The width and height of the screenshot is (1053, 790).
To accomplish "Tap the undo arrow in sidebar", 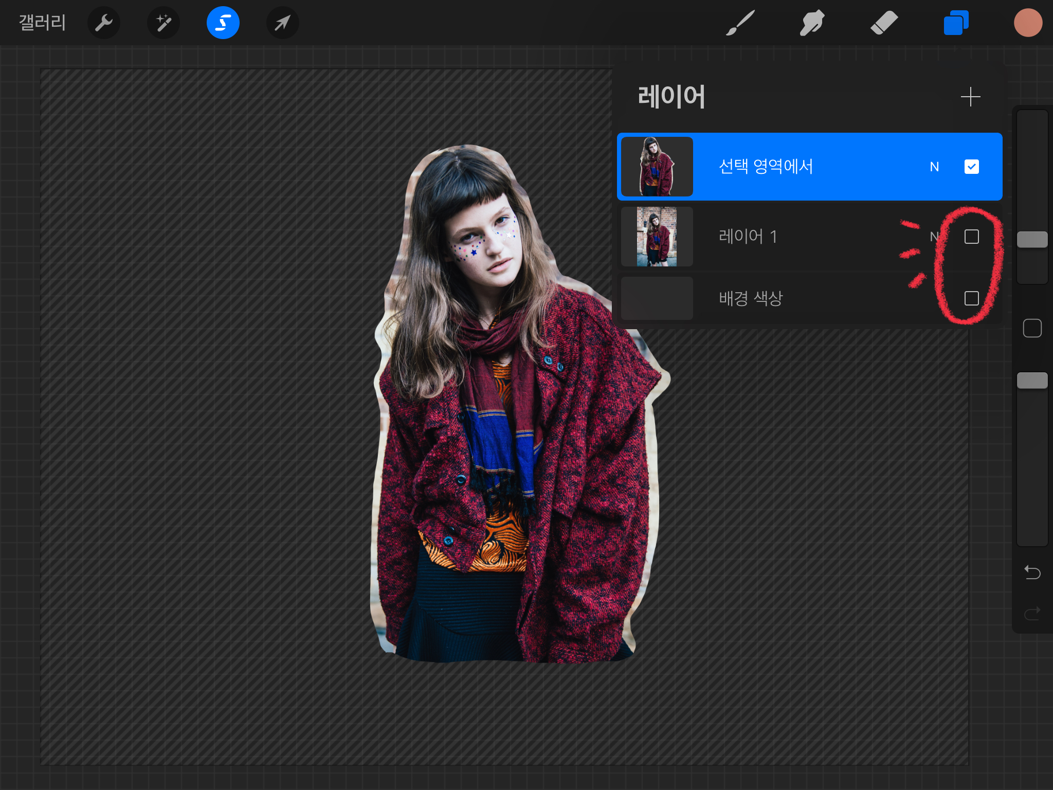I will click(x=1032, y=572).
